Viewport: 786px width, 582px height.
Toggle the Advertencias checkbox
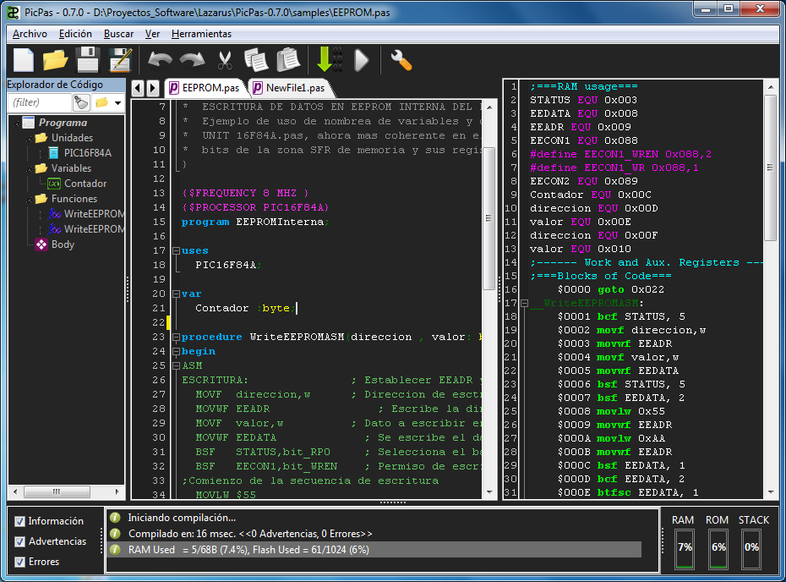tap(19, 541)
